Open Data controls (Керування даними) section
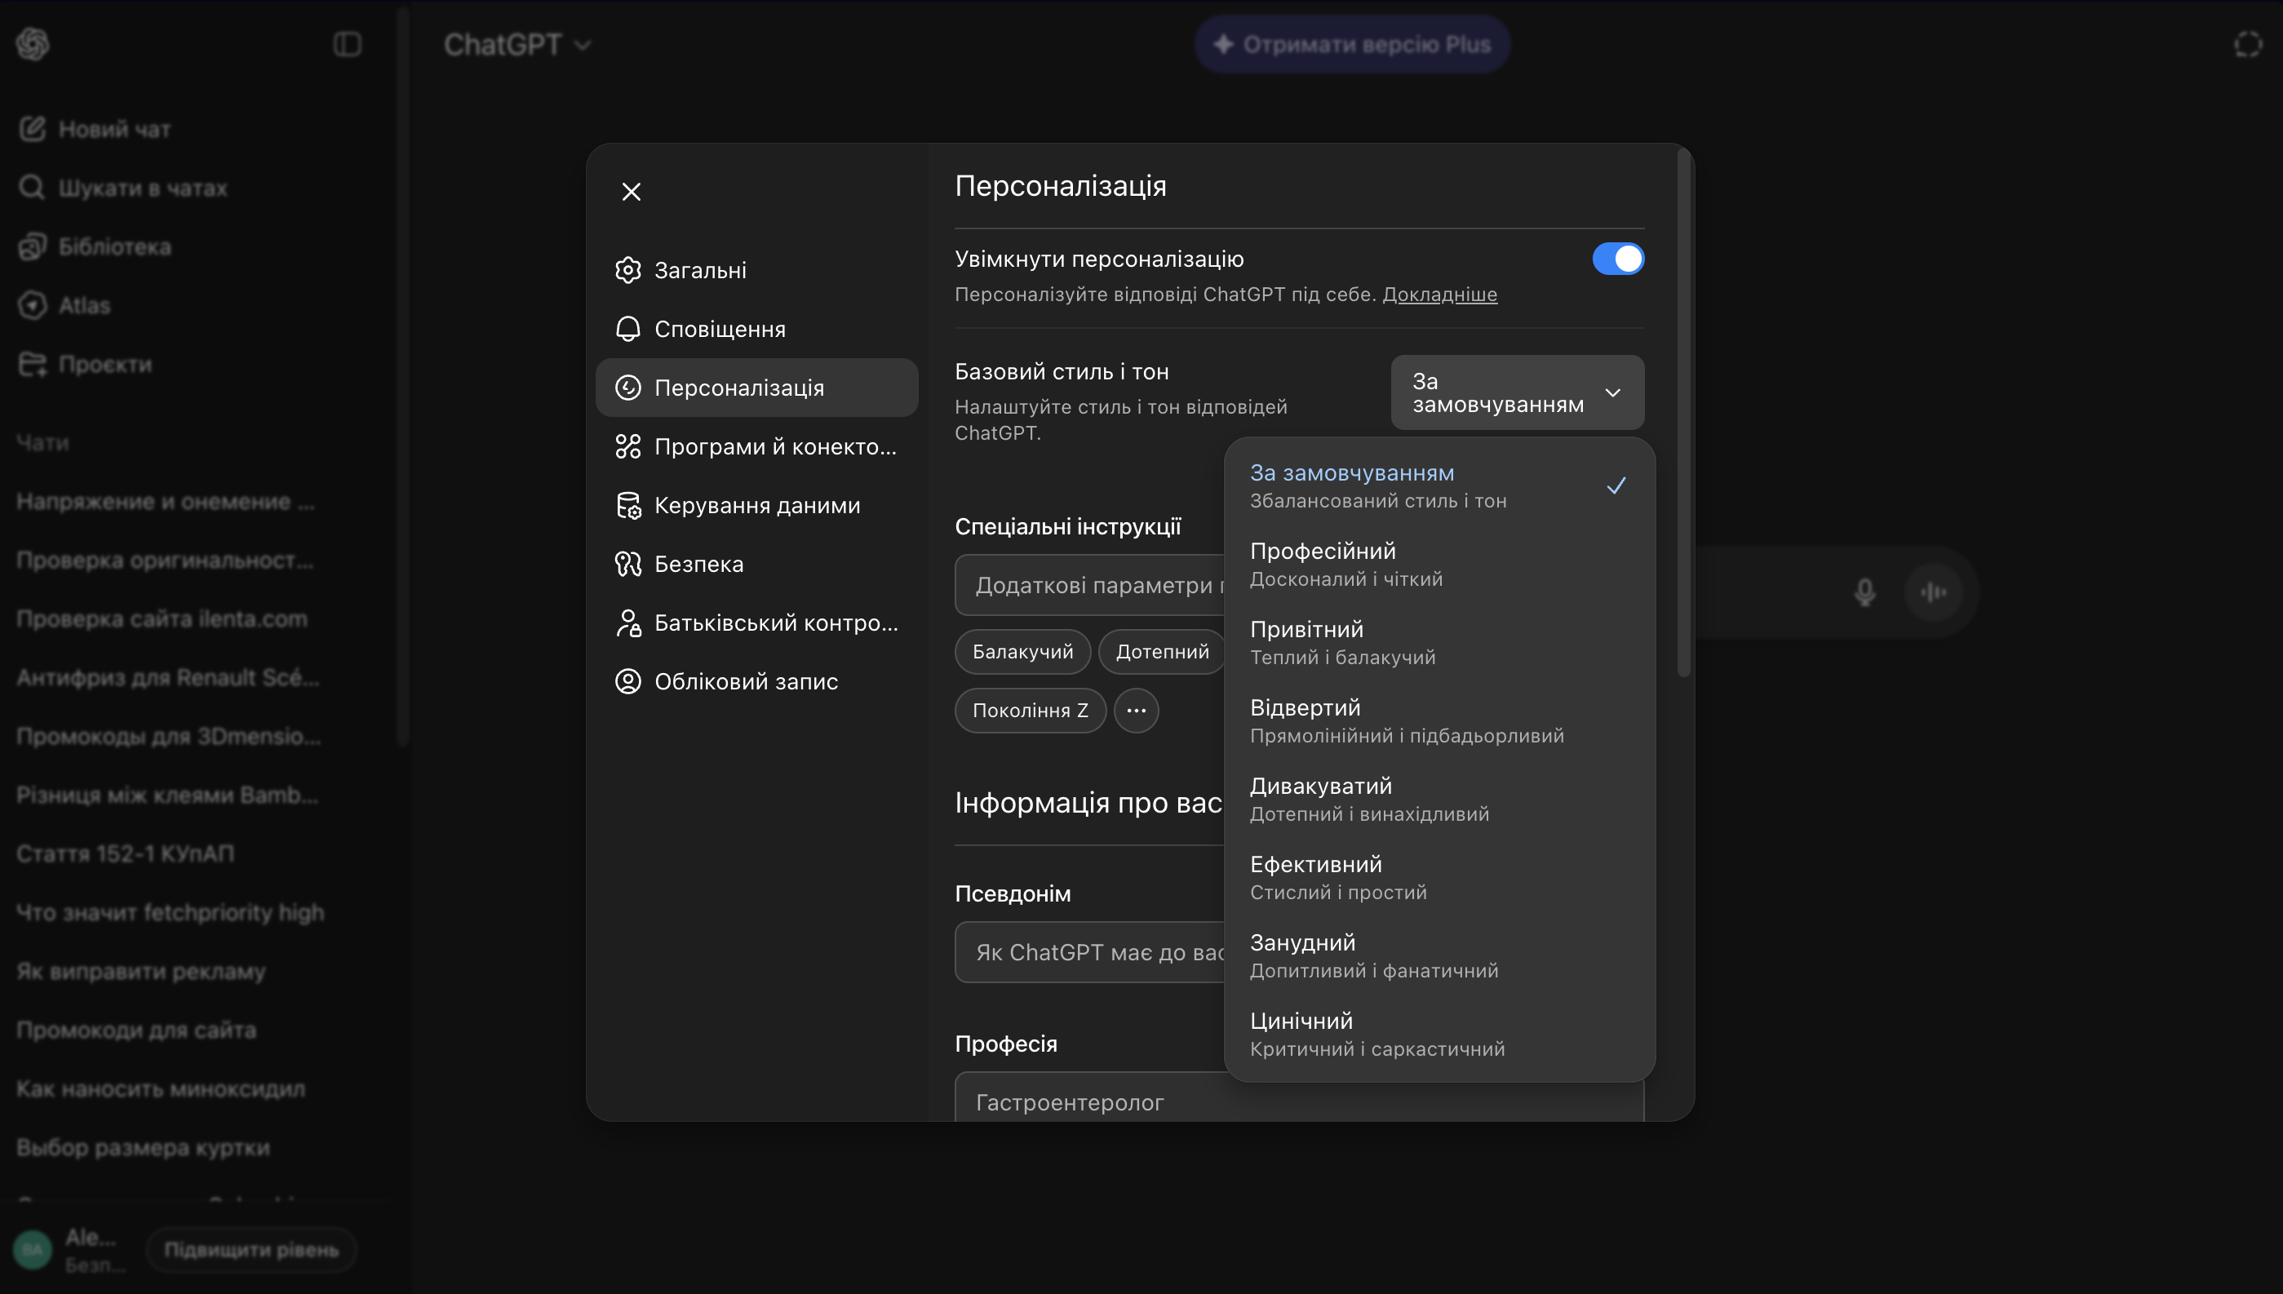Viewport: 2283px width, 1294px height. click(x=756, y=505)
